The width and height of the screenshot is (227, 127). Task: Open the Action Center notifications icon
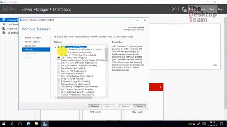click(x=221, y=124)
